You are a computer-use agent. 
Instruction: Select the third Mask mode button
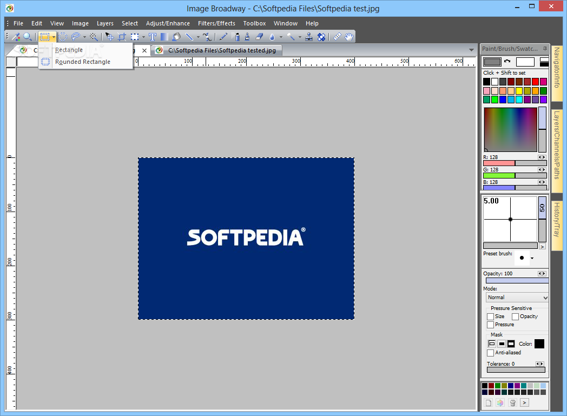tap(511, 344)
